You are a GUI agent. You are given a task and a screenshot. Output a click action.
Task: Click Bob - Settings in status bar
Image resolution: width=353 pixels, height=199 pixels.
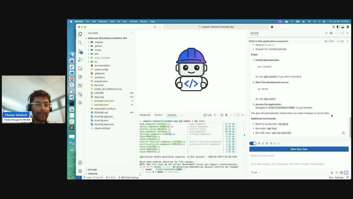pyautogui.click(x=336, y=177)
